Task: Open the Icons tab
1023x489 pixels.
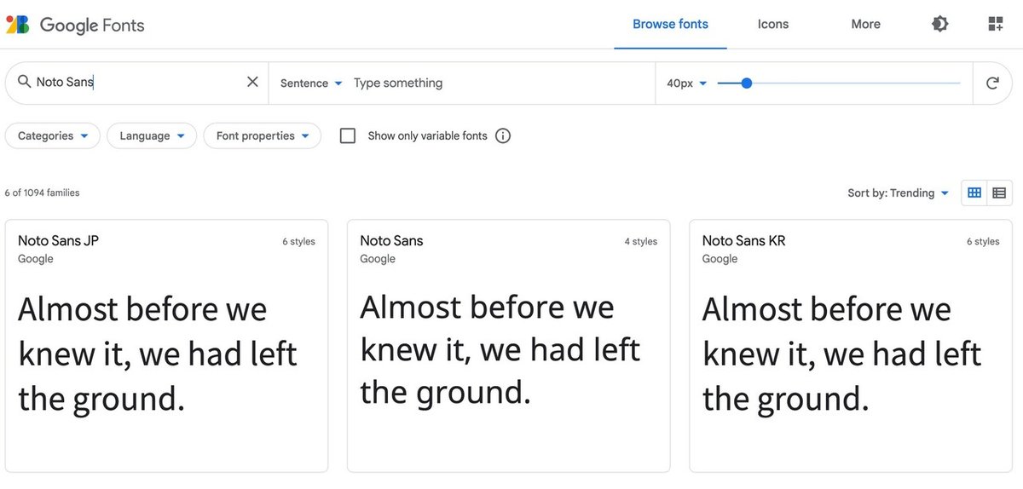Action: pos(773,24)
